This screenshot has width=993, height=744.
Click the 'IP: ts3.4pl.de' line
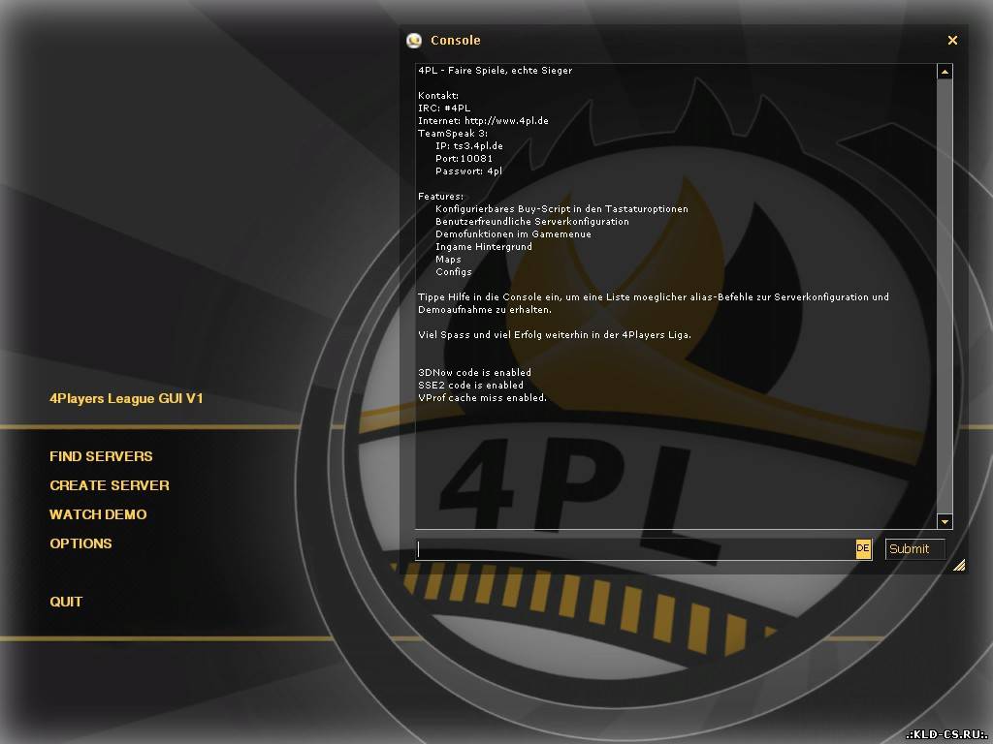coord(469,146)
